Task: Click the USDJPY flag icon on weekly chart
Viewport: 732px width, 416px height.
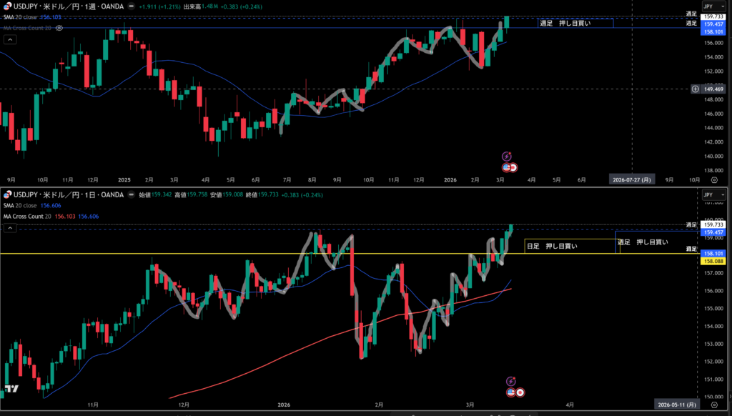Action: tap(6, 6)
